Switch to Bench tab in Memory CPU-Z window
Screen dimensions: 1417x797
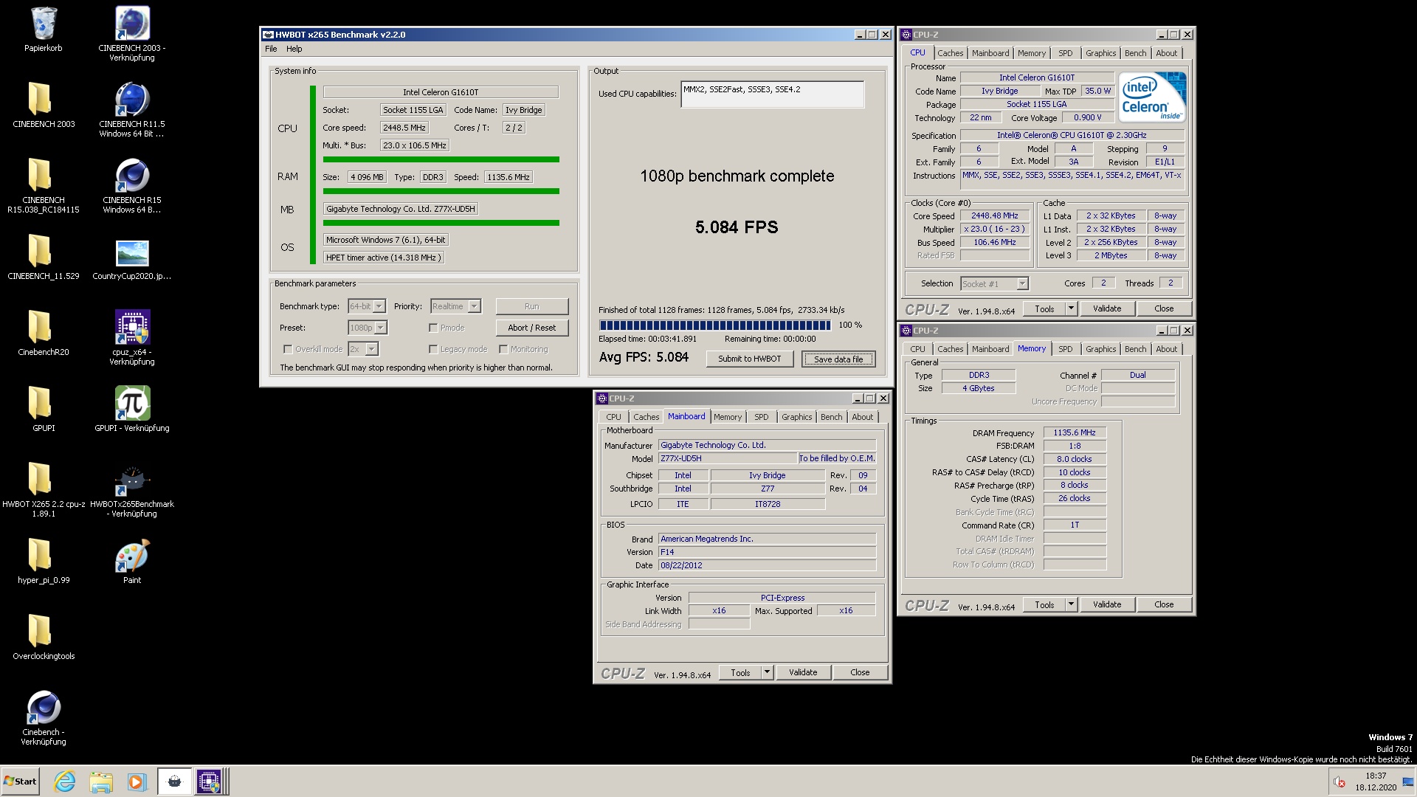[x=1135, y=349]
